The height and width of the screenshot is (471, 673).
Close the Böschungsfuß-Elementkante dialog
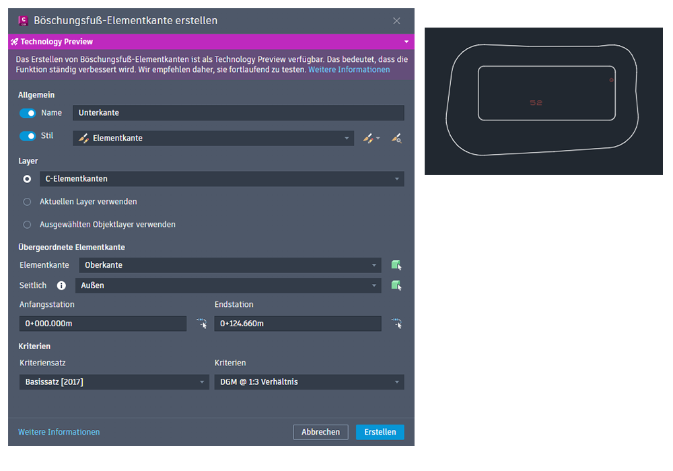(396, 21)
